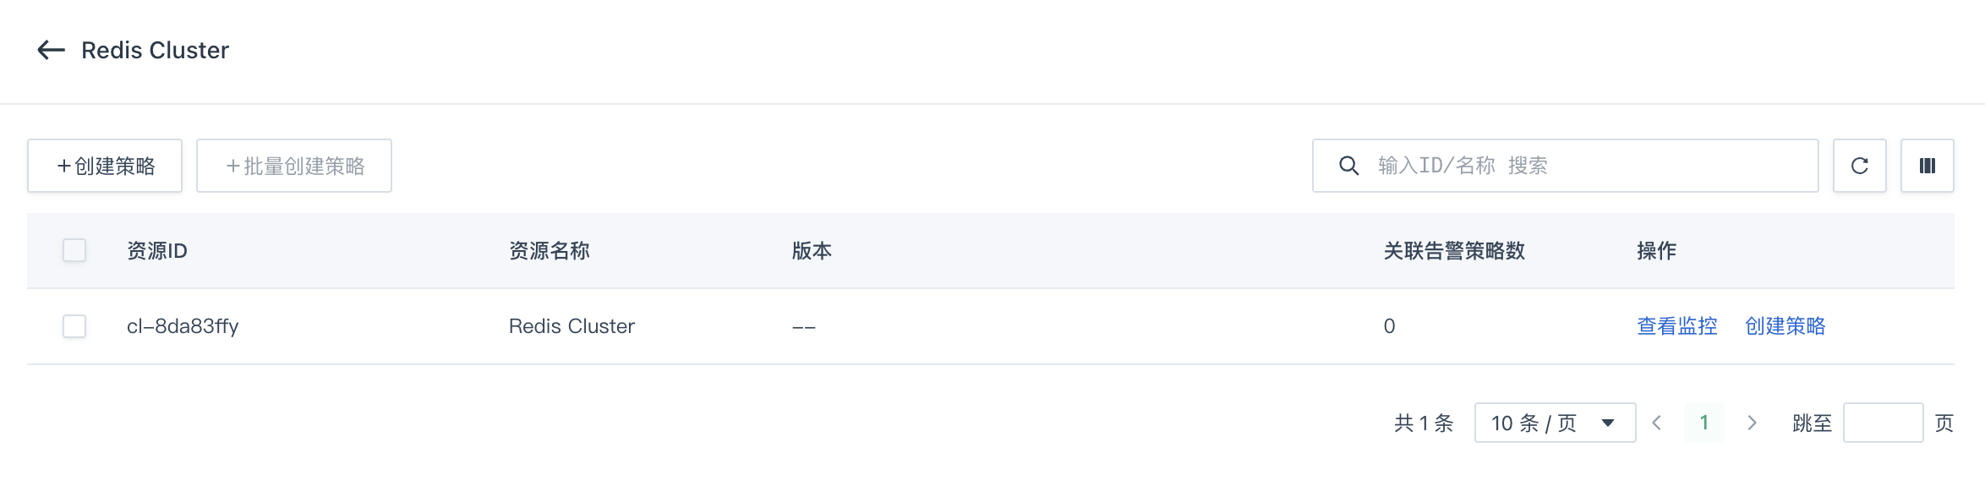1985x497 pixels.
Task: Check the select-all checkbox in table header
Action: tap(74, 250)
